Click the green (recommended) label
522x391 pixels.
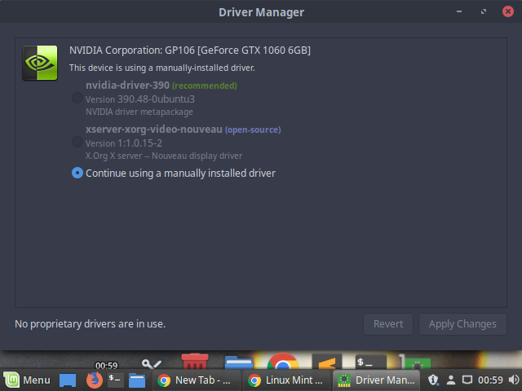click(205, 86)
